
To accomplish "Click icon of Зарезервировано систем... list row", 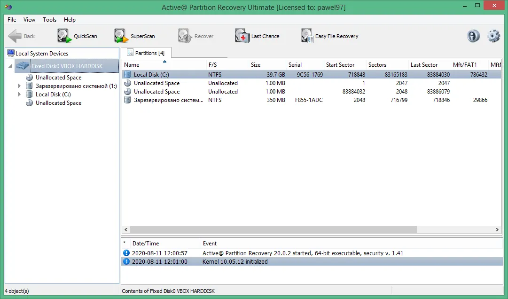I will (128, 100).
